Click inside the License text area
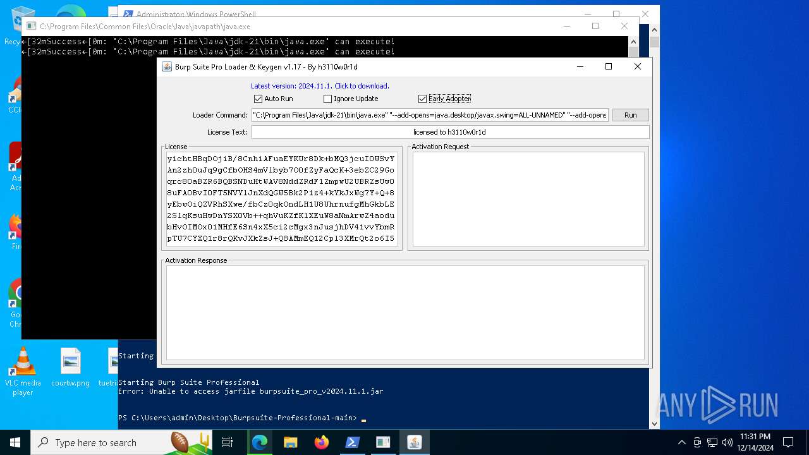 click(x=281, y=198)
